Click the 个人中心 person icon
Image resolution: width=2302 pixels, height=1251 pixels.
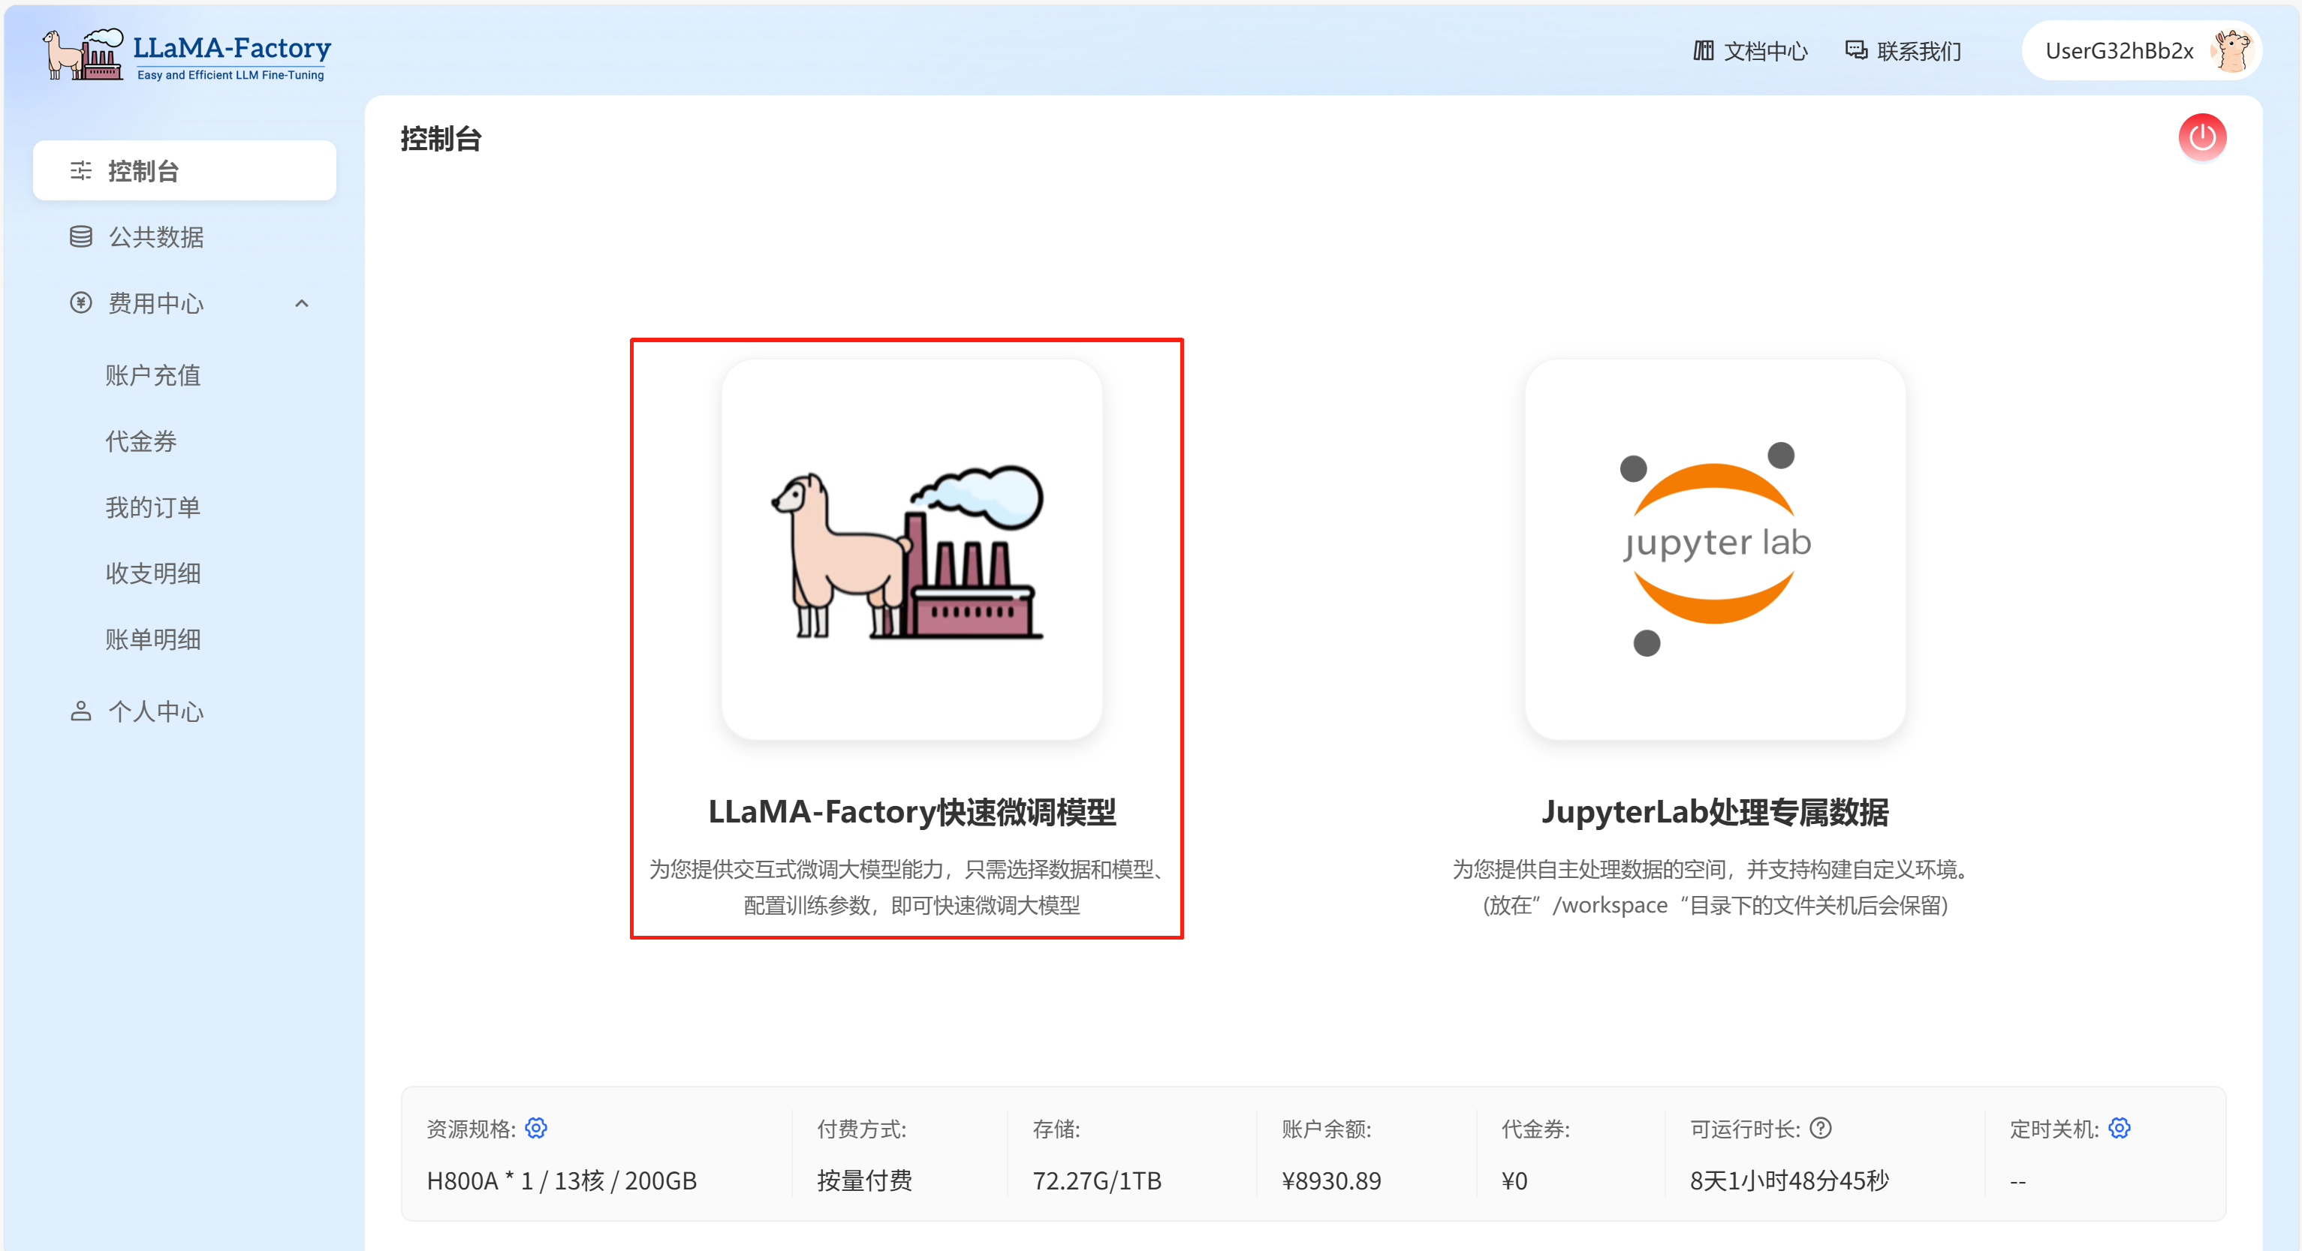click(x=80, y=711)
